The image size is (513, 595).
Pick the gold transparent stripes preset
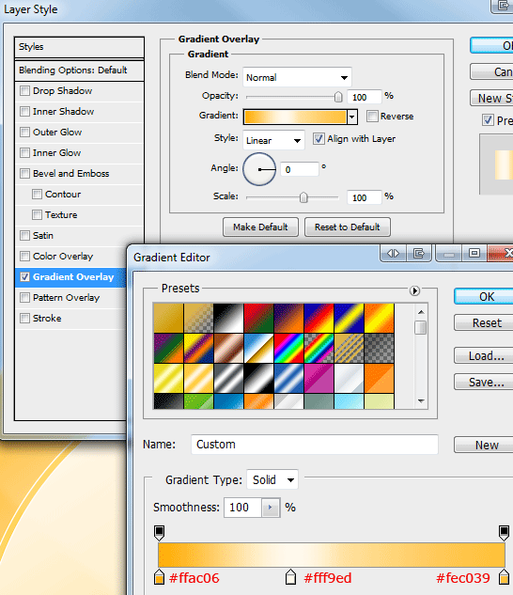click(350, 349)
